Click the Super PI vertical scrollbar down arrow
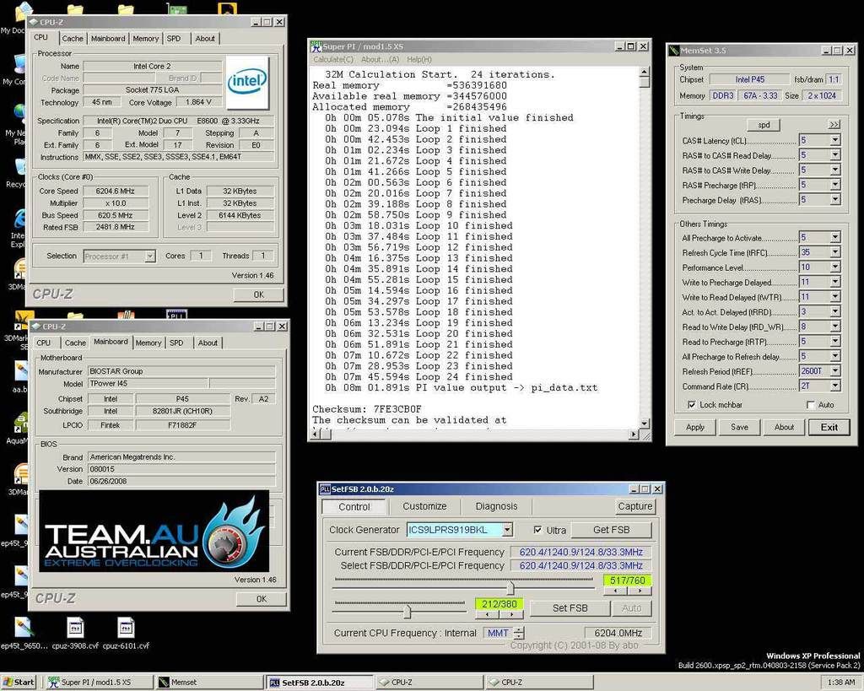Image resolution: width=864 pixels, height=691 pixels. coord(645,424)
